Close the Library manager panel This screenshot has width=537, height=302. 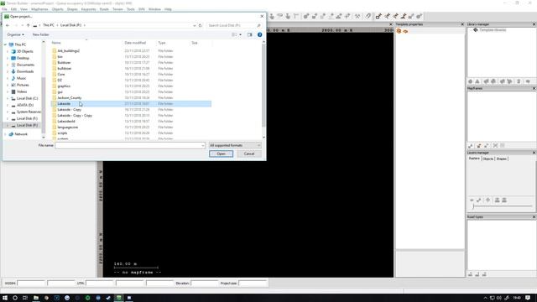point(534,24)
